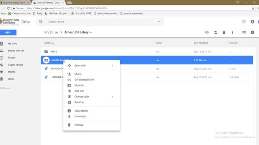This screenshot has height=145, width=259.
Task: Open graphic_organizers bookmark
Action: pos(132,13)
